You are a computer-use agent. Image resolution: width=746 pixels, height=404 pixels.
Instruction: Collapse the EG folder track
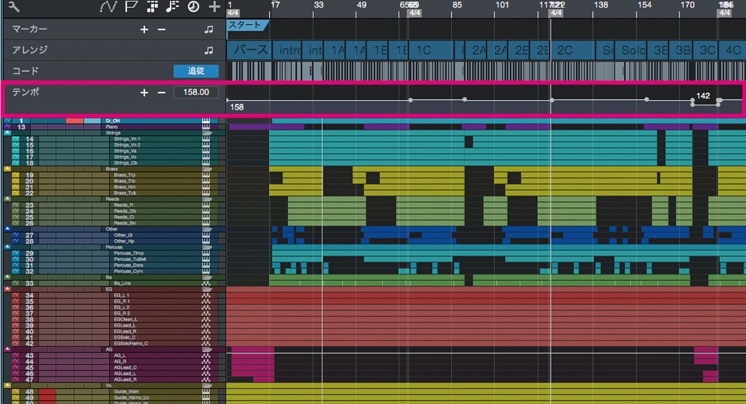[x=7, y=289]
